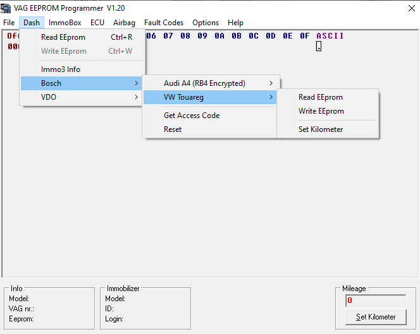Select Audi A4 (RB4 Encrypted) entry
Image resolution: width=420 pixels, height=334 pixels.
coord(211,83)
